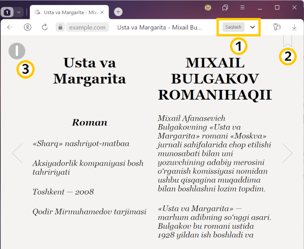Click the example.com address field

pyautogui.click(x=88, y=27)
